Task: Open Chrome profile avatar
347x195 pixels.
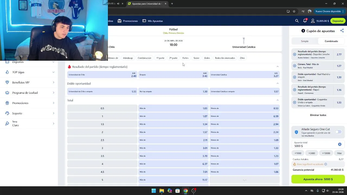Action: tap(310, 11)
